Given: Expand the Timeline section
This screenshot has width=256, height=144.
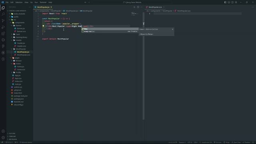Looking at the screenshot, I should (x=12, y=136).
